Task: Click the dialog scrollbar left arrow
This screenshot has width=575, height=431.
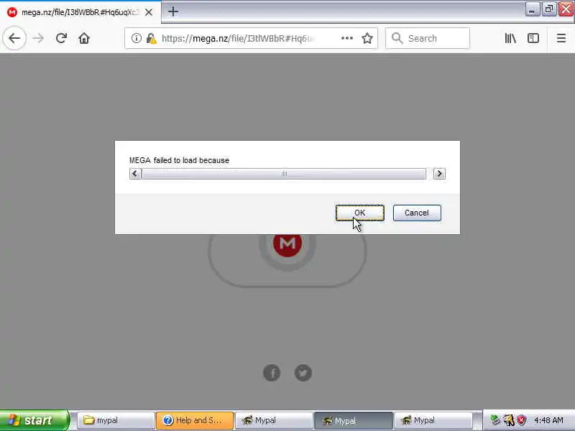Action: tap(135, 174)
